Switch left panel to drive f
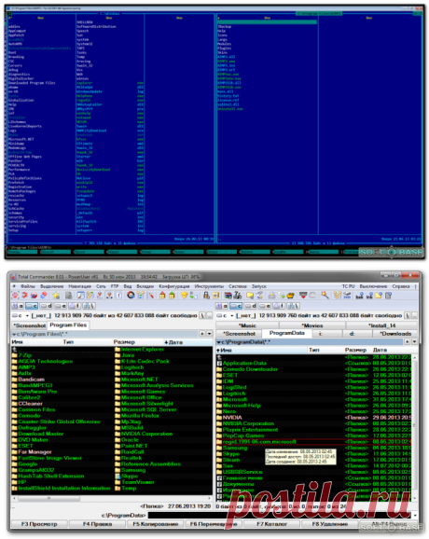 tap(75, 306)
